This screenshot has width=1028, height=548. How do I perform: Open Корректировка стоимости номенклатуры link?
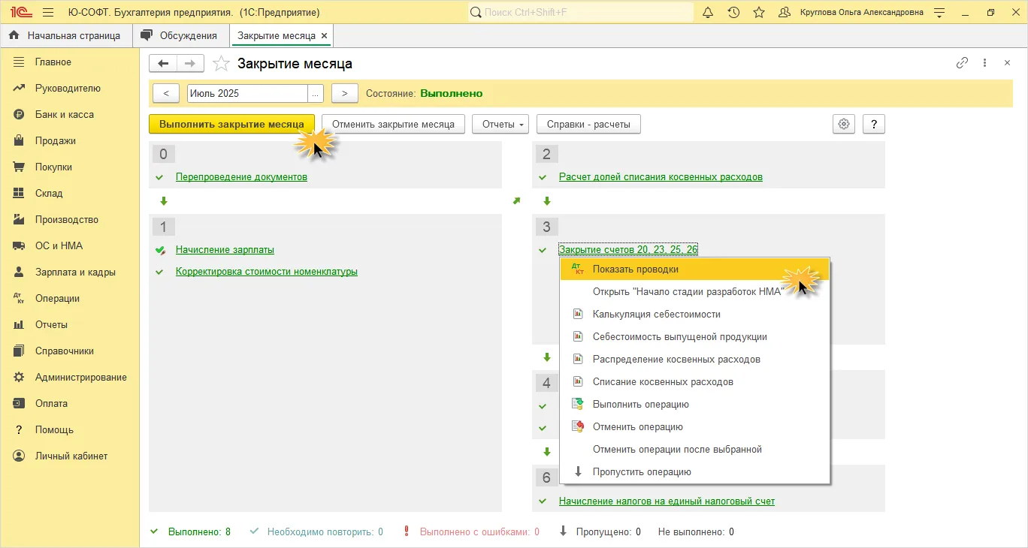tap(267, 272)
